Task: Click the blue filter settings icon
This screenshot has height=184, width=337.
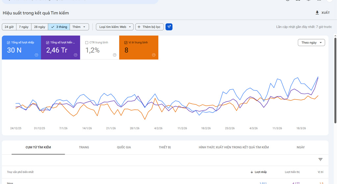Action: [x=169, y=27]
